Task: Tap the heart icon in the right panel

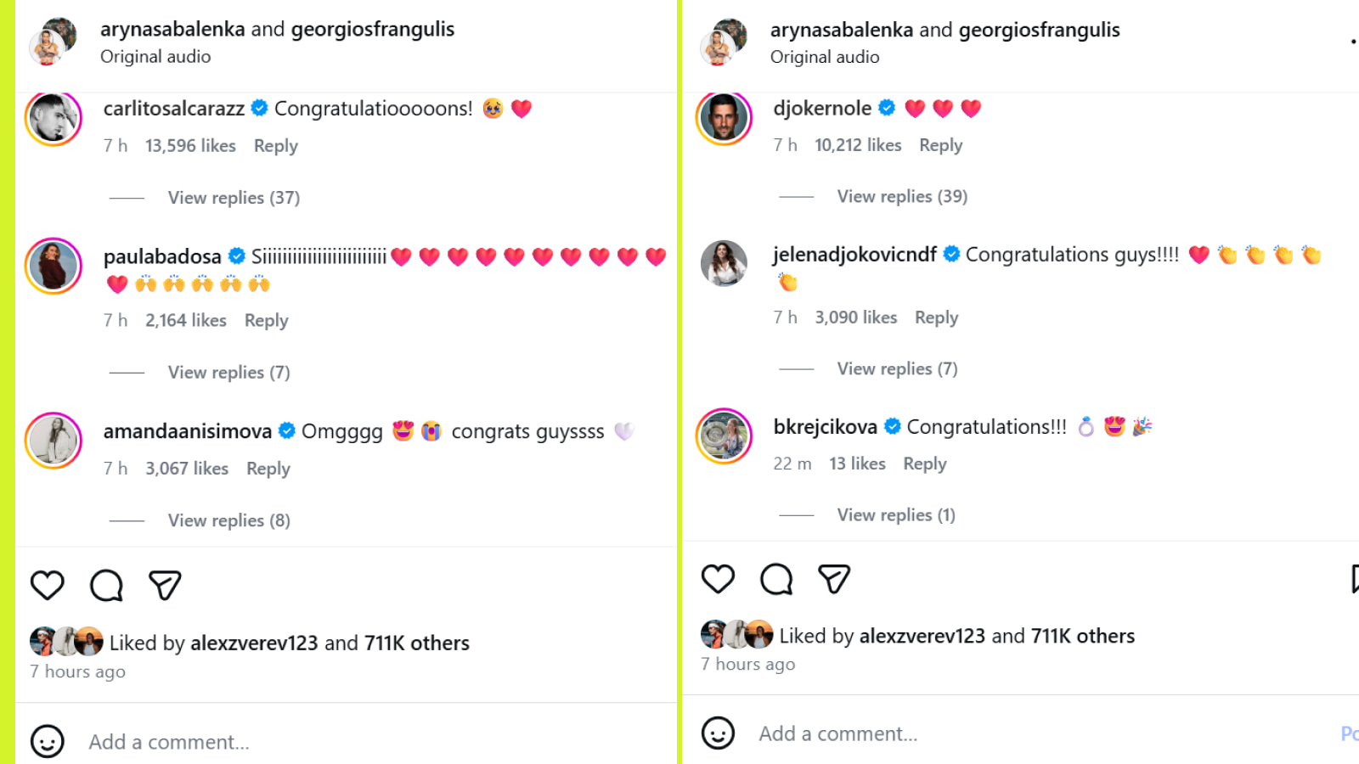Action: tap(718, 579)
